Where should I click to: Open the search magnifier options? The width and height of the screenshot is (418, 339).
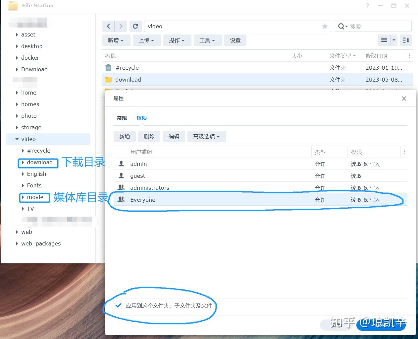[342, 26]
